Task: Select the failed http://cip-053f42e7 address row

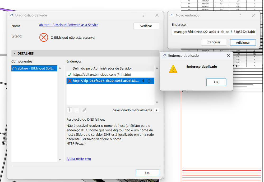Action: pos(110,81)
